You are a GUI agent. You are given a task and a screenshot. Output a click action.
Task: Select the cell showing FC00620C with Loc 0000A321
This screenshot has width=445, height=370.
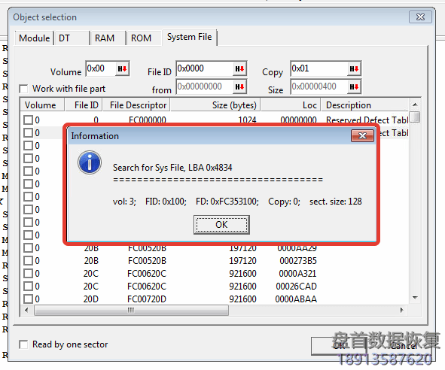[147, 273]
